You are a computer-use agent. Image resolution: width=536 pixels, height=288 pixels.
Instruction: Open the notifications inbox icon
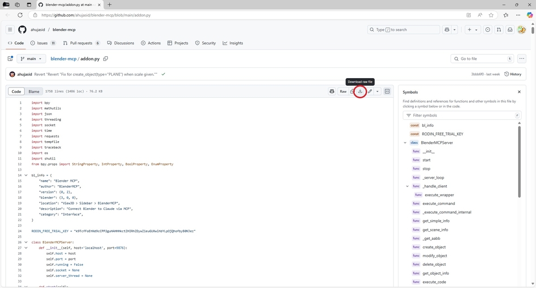point(510,29)
